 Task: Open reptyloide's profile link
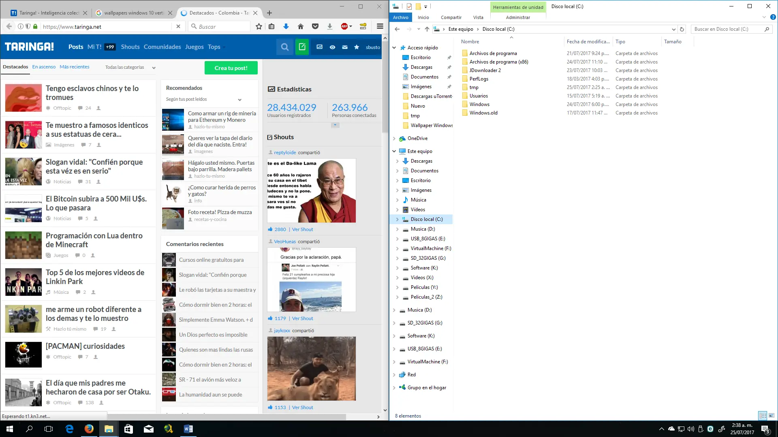click(x=285, y=153)
